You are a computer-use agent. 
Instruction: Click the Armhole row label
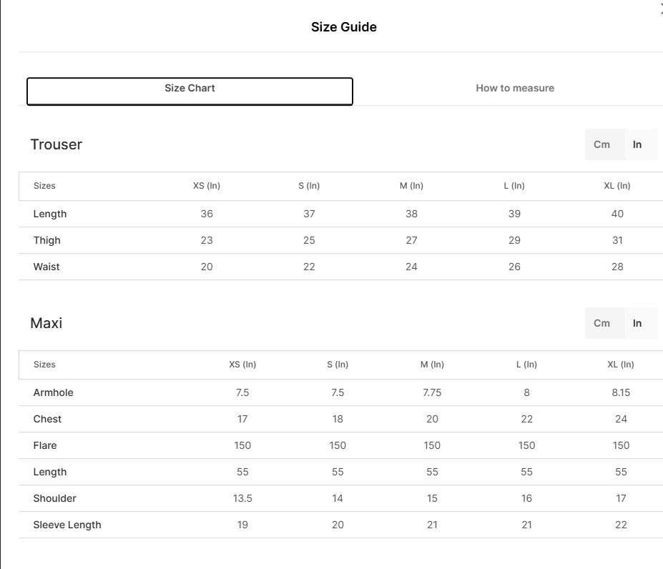(x=53, y=392)
